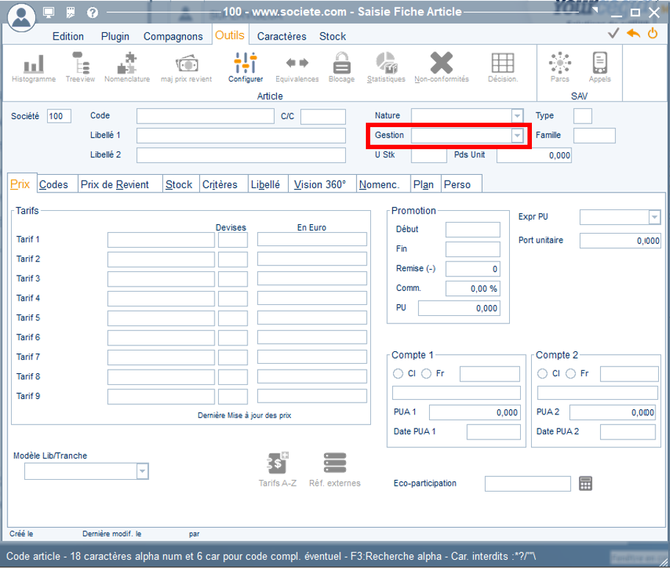This screenshot has width=670, height=568.
Task: Expand the Expr PU dropdown
Action: [654, 217]
